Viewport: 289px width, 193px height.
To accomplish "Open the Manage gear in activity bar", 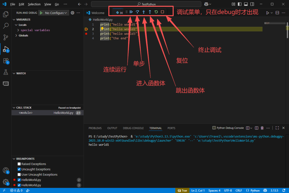I will (6, 182).
